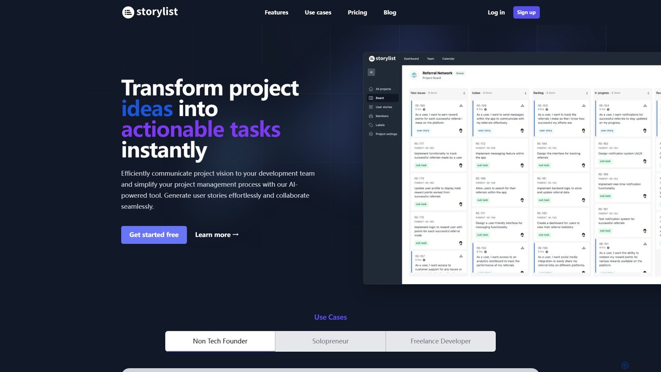661x372 pixels.
Task: Click the hierarchy icon on card RE-160
Action: coord(461,105)
